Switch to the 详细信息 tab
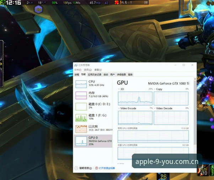Screen dimensions: 214x180 click(x=121, y=74)
